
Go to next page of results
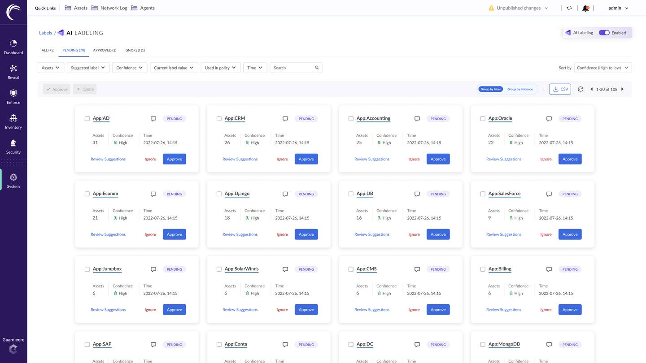(622, 89)
